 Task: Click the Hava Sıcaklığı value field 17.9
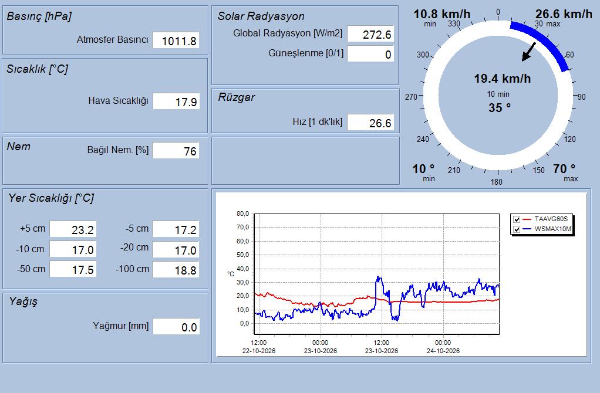[x=176, y=101]
